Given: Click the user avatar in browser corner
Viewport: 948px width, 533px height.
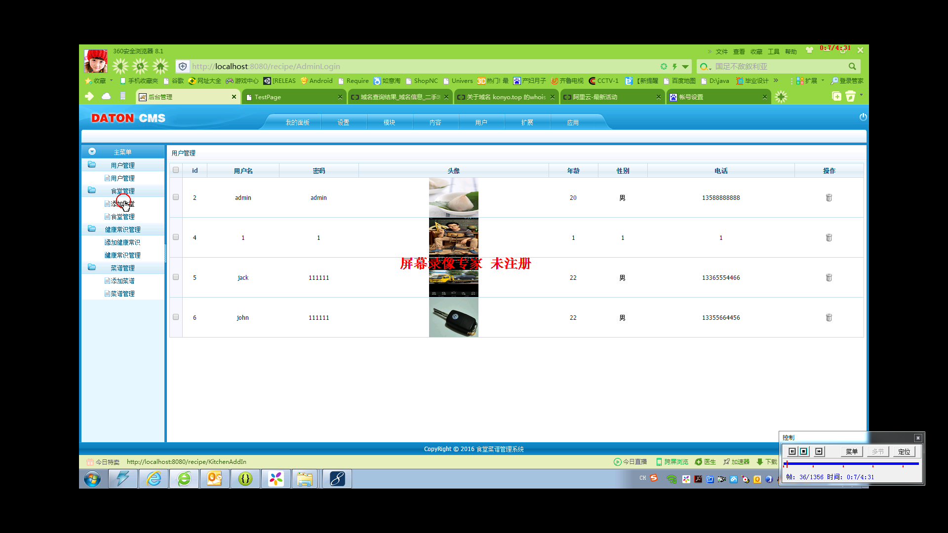Looking at the screenshot, I should click(96, 61).
